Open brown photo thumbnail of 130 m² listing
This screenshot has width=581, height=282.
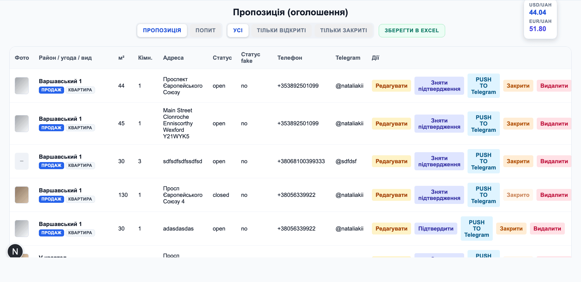[22, 195]
